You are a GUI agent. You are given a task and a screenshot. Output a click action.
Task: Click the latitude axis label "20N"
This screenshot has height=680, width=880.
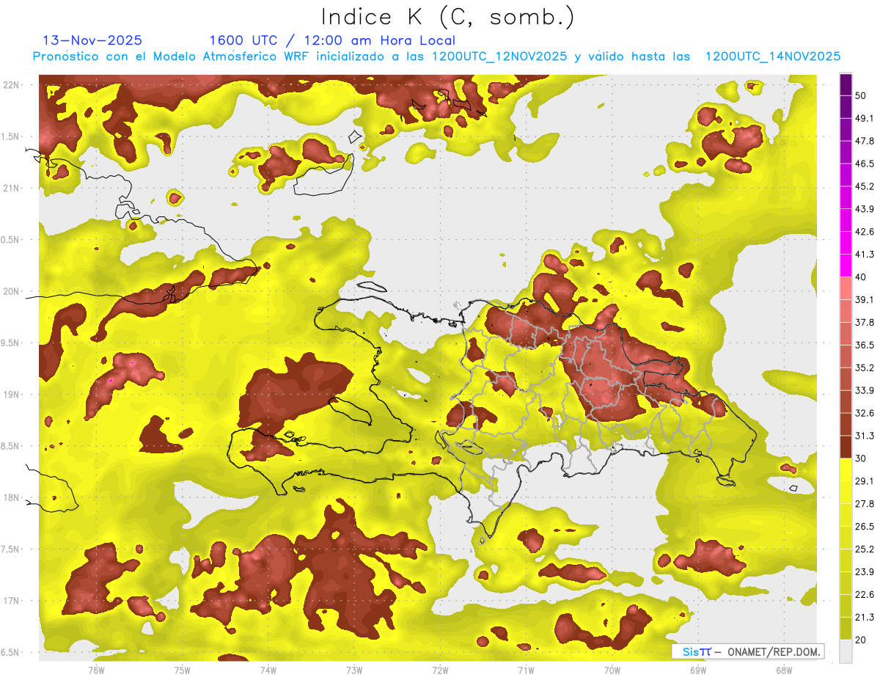coord(12,291)
